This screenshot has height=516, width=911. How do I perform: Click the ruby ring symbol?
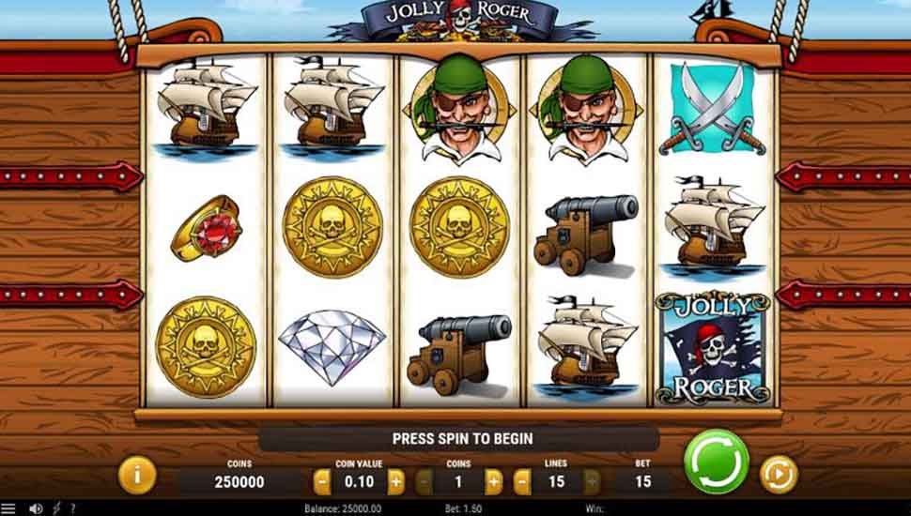tap(207, 228)
